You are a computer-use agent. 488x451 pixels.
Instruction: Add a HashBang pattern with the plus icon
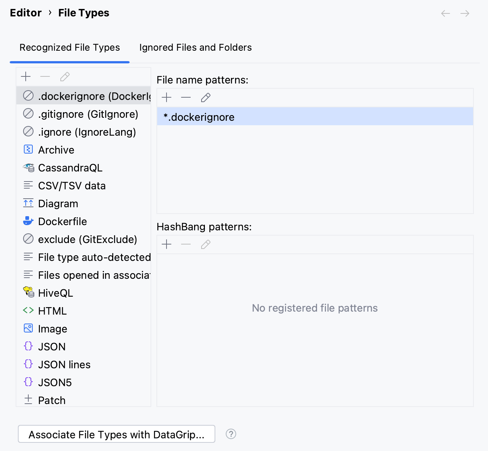coord(167,245)
